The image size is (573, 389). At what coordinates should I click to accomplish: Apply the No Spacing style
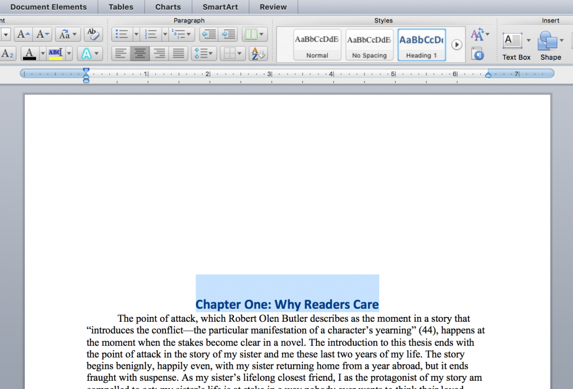pyautogui.click(x=369, y=44)
